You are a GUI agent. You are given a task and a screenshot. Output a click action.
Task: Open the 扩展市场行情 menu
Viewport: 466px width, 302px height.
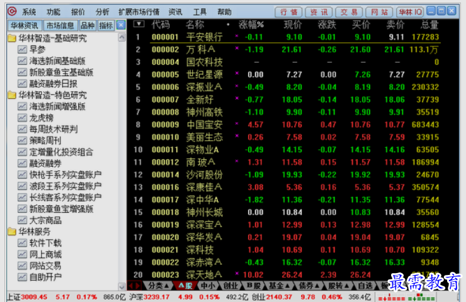139,12
